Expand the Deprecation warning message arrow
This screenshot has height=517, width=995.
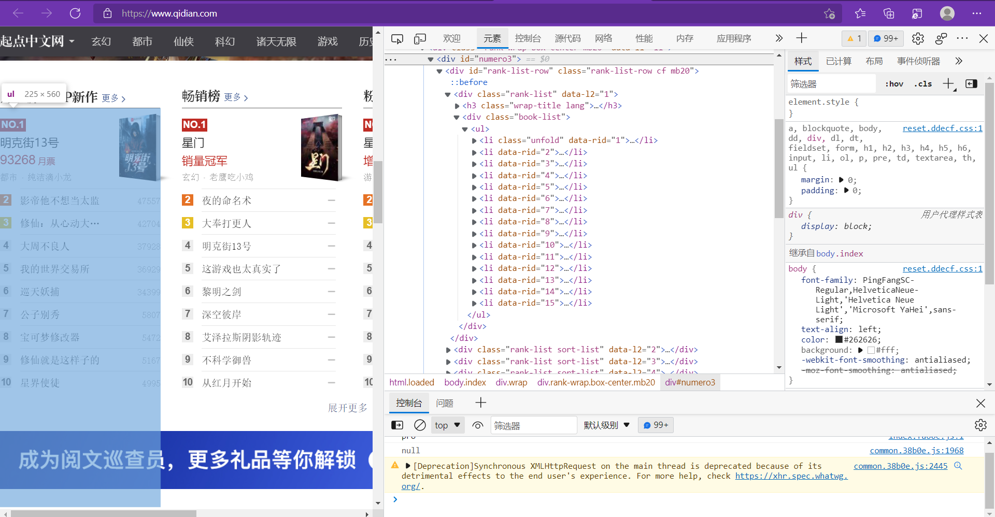pos(408,466)
